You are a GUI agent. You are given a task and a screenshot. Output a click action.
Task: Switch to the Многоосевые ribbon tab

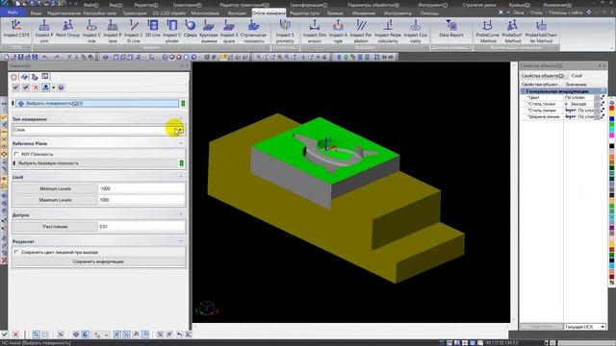(205, 12)
